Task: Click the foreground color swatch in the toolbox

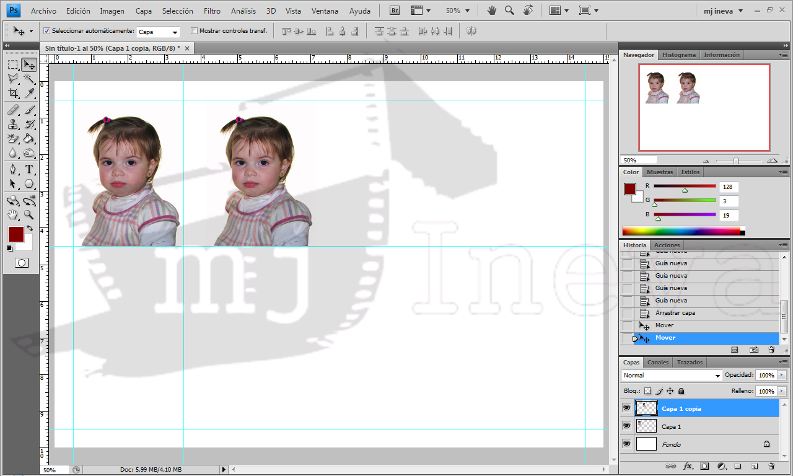Action: pos(15,234)
